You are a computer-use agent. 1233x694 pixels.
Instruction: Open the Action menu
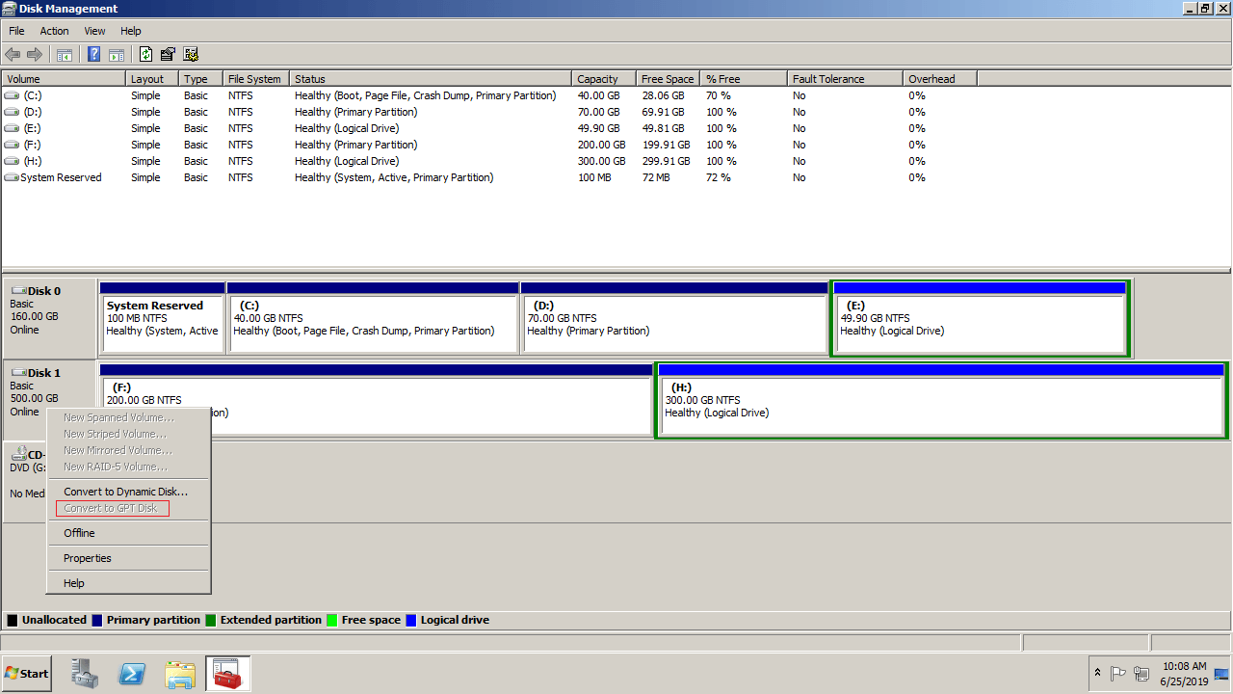[54, 31]
